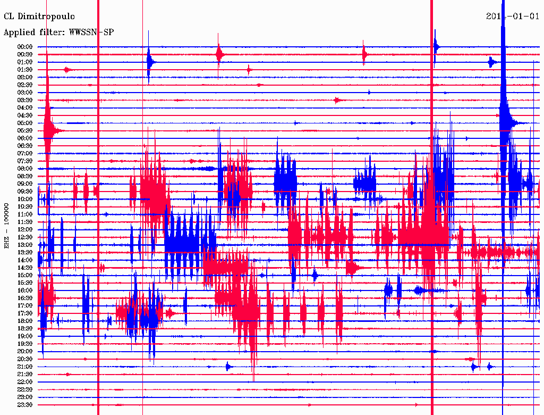Select the 12:00 time row label

pos(25,229)
